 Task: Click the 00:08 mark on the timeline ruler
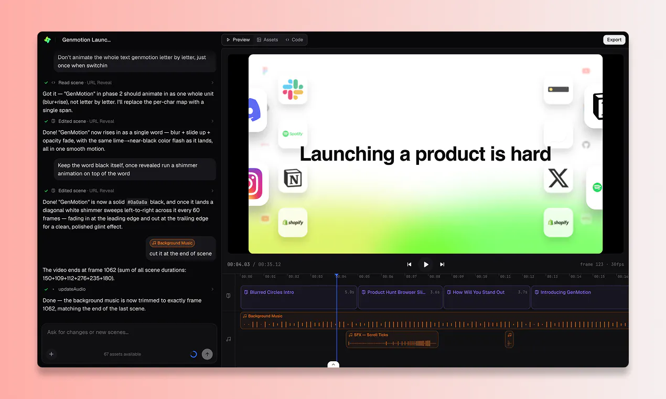[435, 276]
